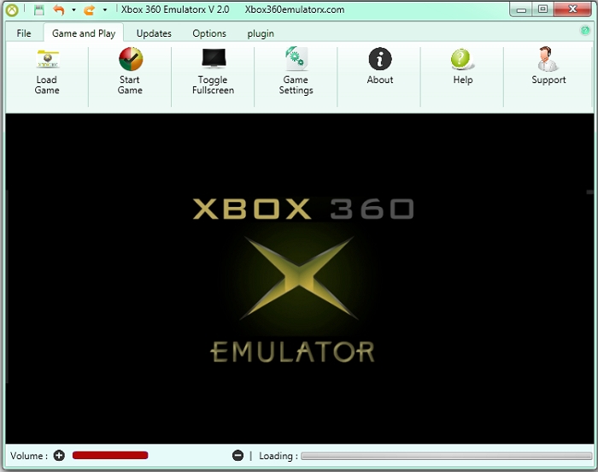Switch to the Options tab
Viewport: 598px width, 472px height.
pos(209,33)
